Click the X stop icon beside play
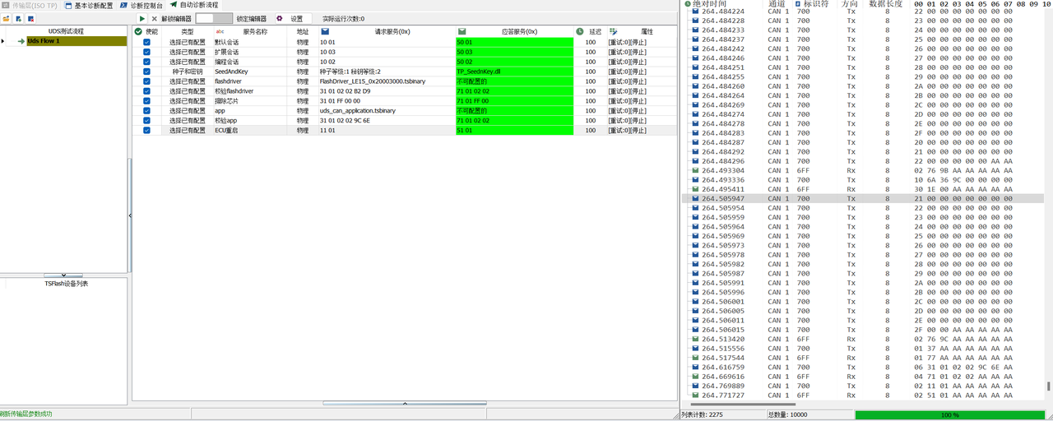The width and height of the screenshot is (1053, 421). point(154,18)
